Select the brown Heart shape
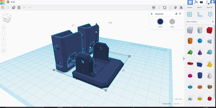This screenshot has height=108, width=216. coord(210,87)
